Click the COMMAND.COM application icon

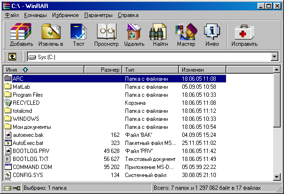click(x=8, y=167)
